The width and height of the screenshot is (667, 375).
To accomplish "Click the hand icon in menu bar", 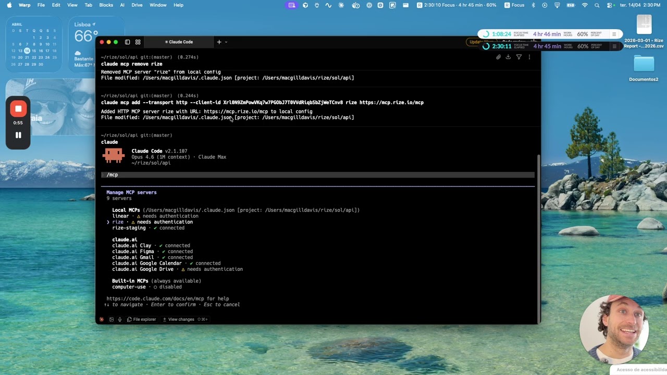I will click(x=317, y=5).
